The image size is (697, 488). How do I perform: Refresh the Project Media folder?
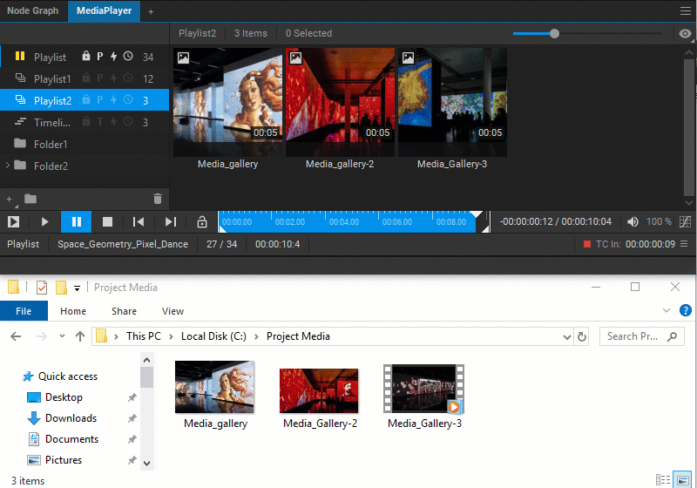581,336
